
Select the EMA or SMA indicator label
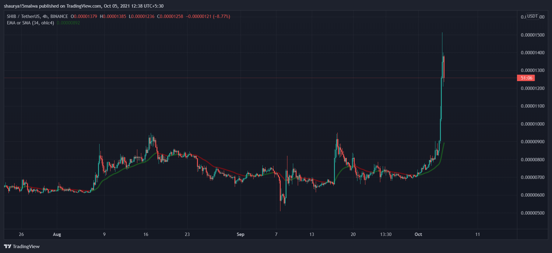point(30,23)
